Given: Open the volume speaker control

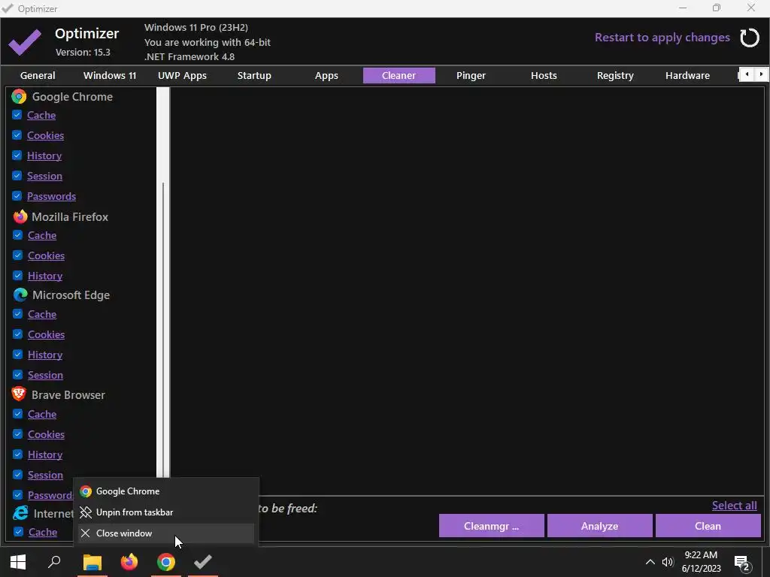Looking at the screenshot, I should click(668, 562).
